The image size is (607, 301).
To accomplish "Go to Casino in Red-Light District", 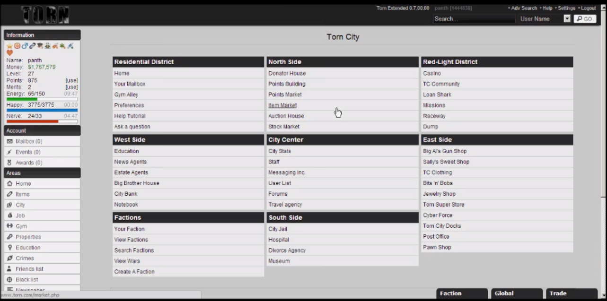I will click(x=431, y=73).
